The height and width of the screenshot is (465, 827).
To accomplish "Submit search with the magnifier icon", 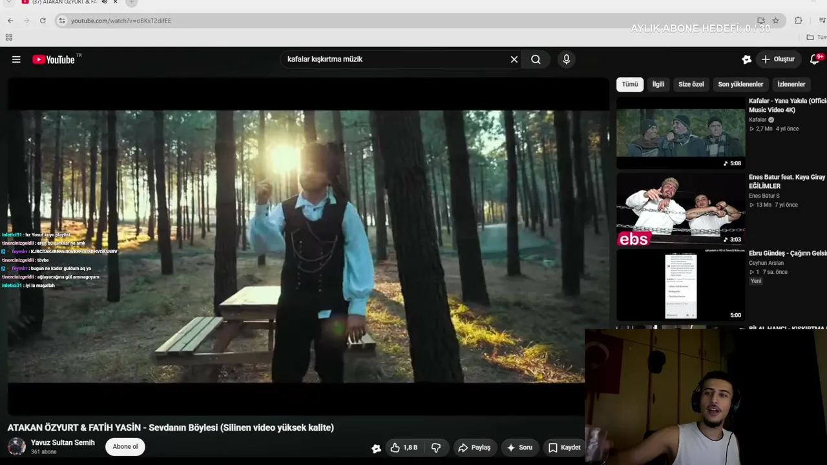I will point(536,59).
